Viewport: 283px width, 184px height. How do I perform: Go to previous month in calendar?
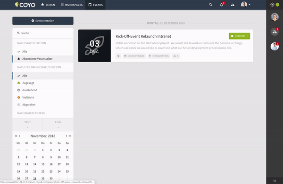[x=19, y=136]
